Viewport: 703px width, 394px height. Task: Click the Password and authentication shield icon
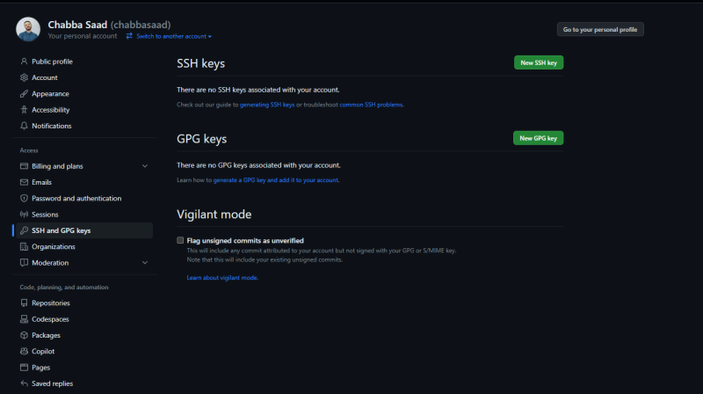tap(24, 199)
